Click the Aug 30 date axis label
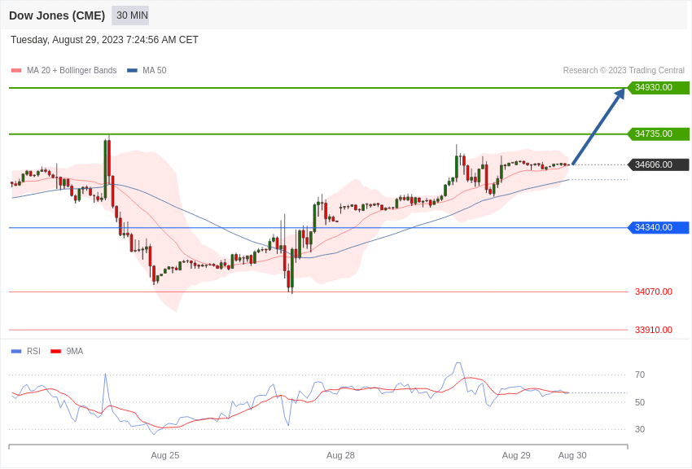692x469 pixels. [572, 455]
